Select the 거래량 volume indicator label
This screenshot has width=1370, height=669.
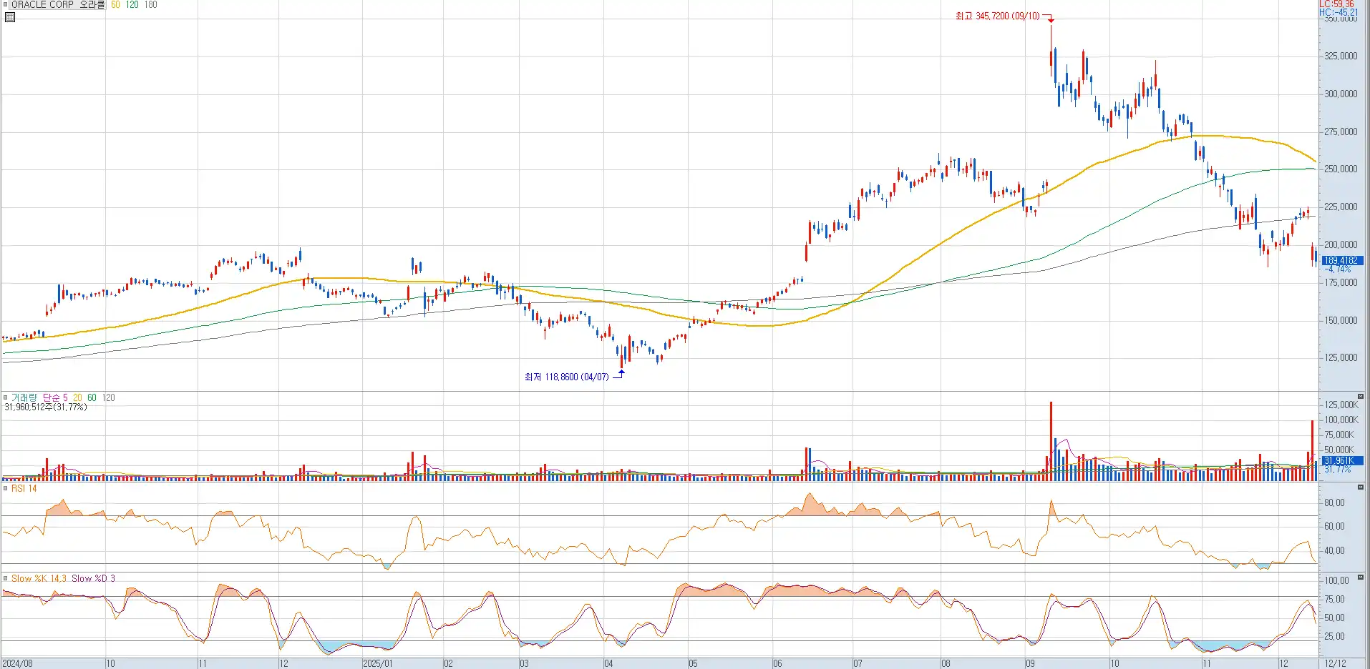pos(24,397)
